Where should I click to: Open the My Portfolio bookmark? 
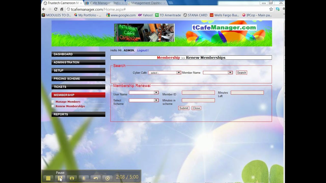[88, 15]
